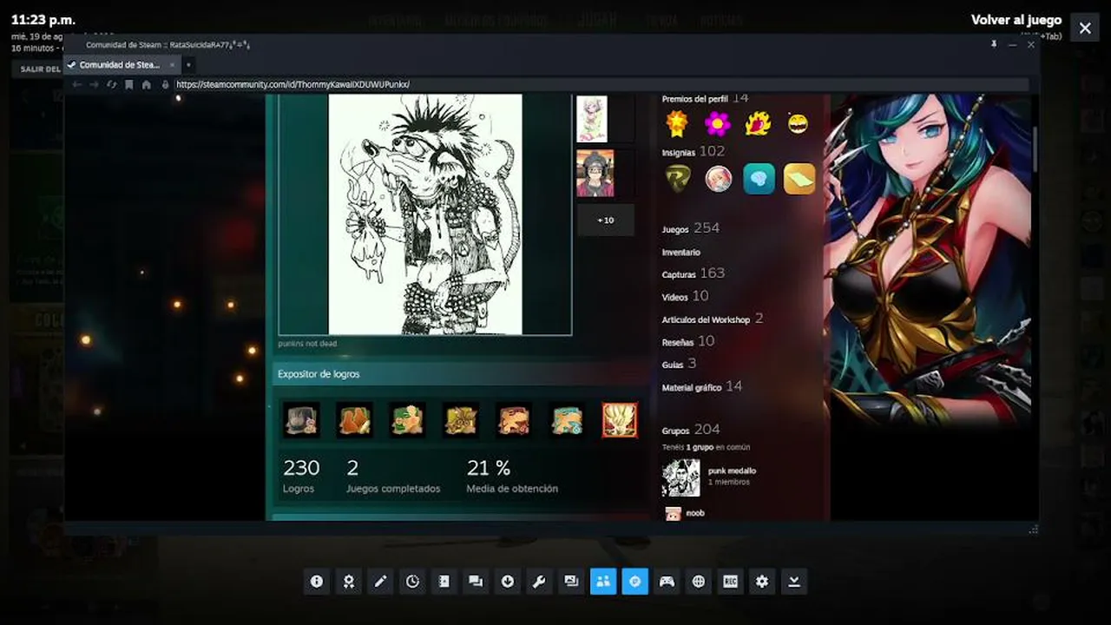
Task: Pin the overlay browser window
Action: coord(994,43)
